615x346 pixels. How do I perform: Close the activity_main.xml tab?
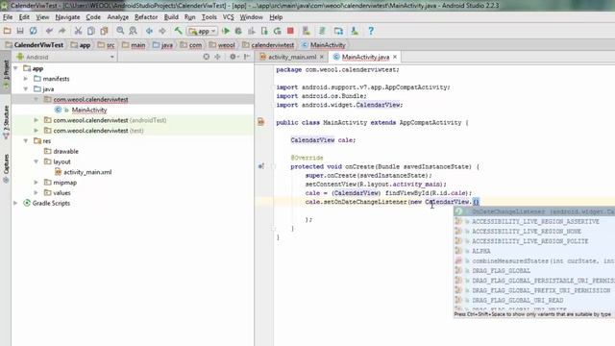coord(322,57)
